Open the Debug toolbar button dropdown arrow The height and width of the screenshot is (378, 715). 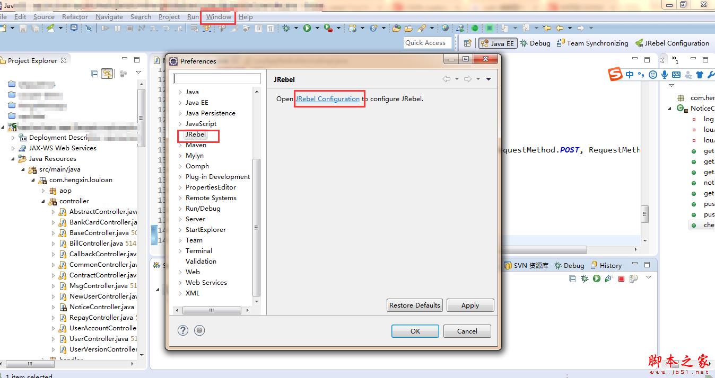click(x=296, y=28)
